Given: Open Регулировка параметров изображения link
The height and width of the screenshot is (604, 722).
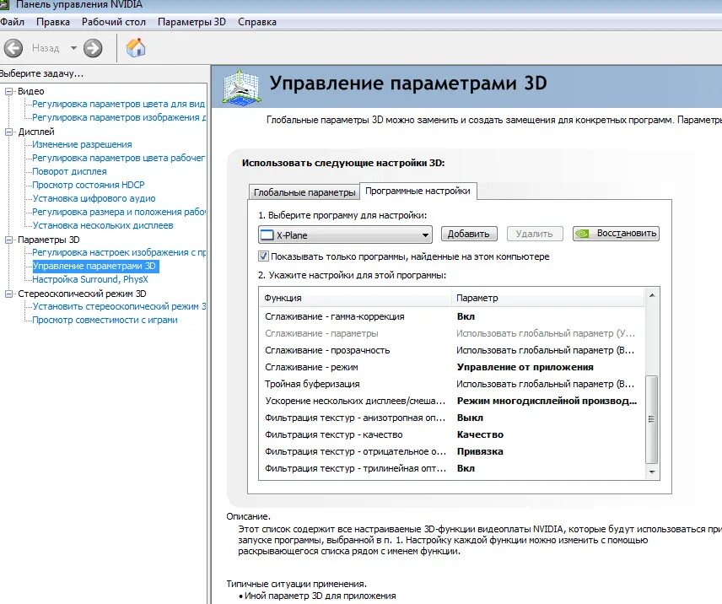Looking at the screenshot, I should [118, 117].
